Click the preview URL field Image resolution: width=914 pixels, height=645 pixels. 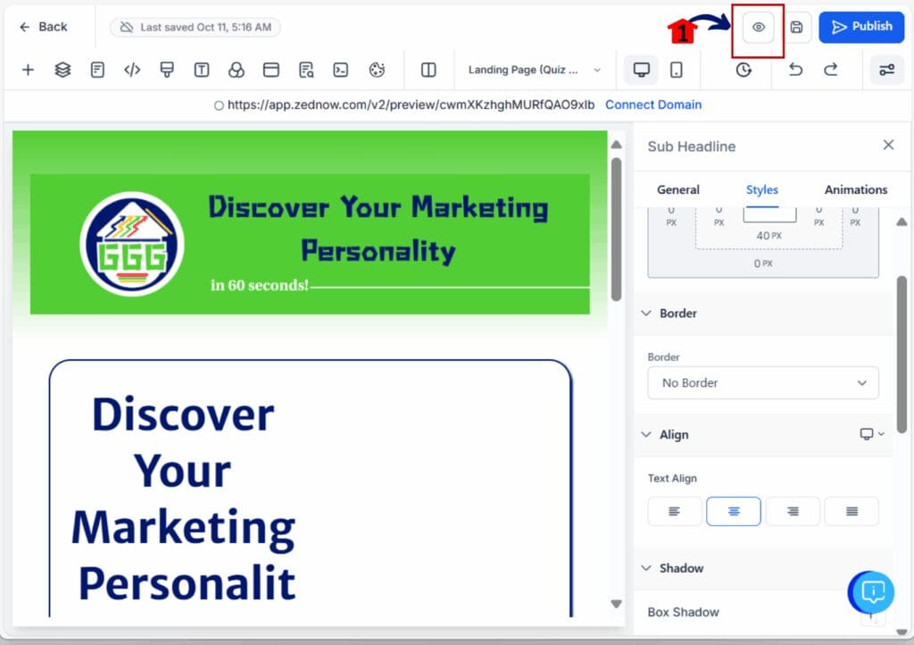click(x=411, y=105)
